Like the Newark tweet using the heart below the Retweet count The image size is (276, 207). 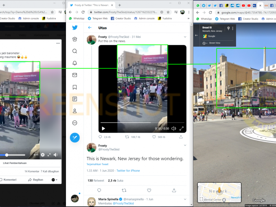click(149, 190)
